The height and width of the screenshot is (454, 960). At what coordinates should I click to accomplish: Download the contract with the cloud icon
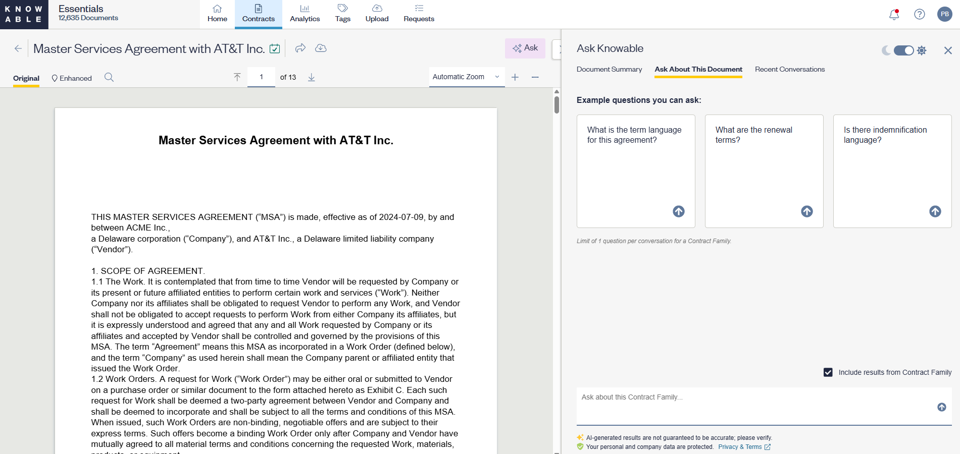[x=321, y=48]
